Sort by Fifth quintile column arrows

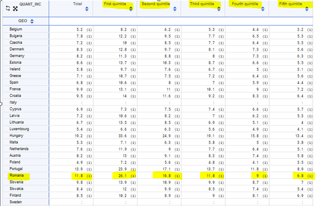(307, 9)
